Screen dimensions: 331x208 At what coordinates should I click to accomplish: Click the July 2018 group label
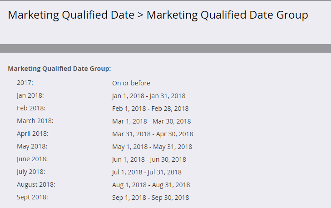tap(31, 172)
